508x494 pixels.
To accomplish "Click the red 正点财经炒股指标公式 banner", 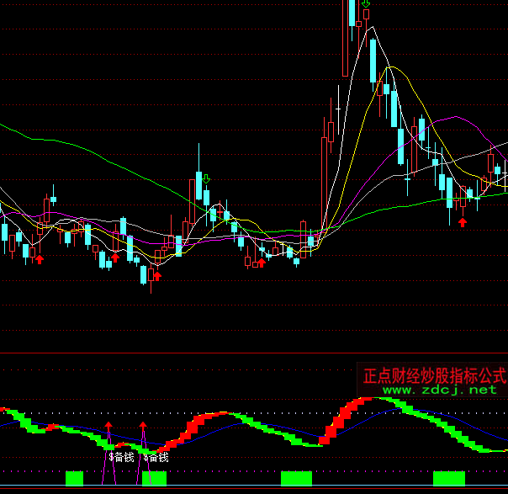I will pos(433,374).
